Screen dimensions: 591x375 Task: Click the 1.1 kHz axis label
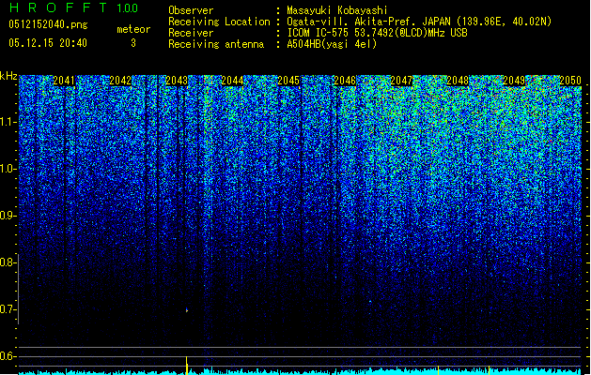pyautogui.click(x=8, y=122)
